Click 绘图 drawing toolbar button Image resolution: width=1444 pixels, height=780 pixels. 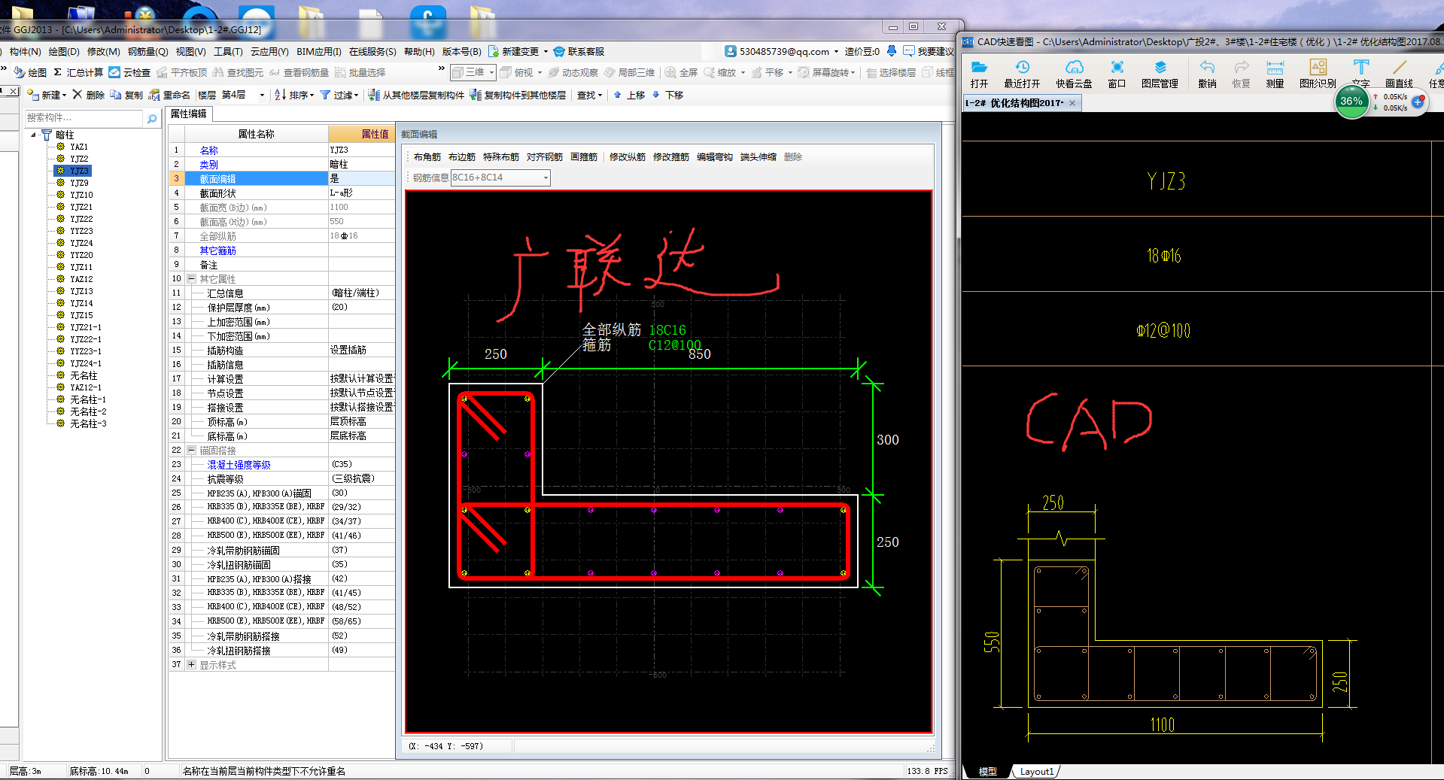click(x=30, y=72)
